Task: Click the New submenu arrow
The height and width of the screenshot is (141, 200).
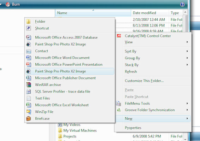Action: coord(187,118)
